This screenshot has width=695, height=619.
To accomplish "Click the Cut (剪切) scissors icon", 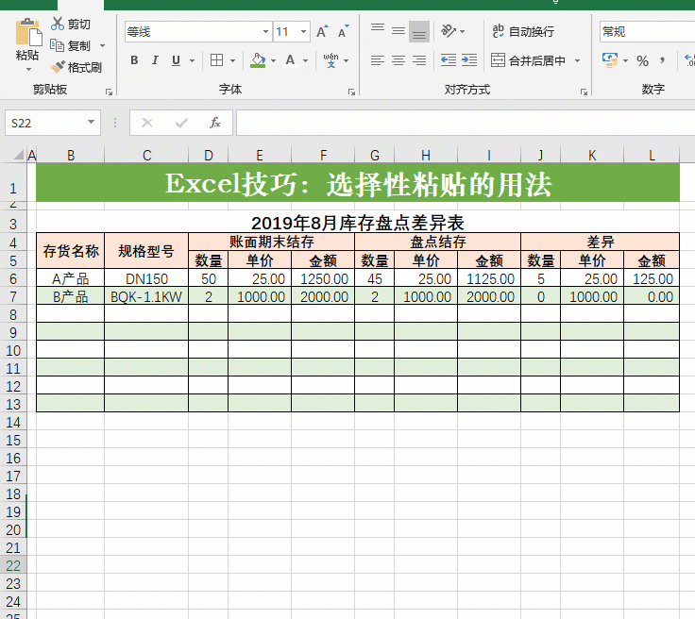I will pyautogui.click(x=58, y=24).
